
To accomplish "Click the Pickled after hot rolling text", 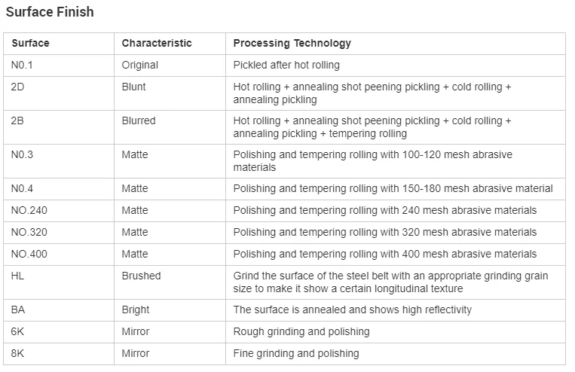I will pyautogui.click(x=286, y=66).
